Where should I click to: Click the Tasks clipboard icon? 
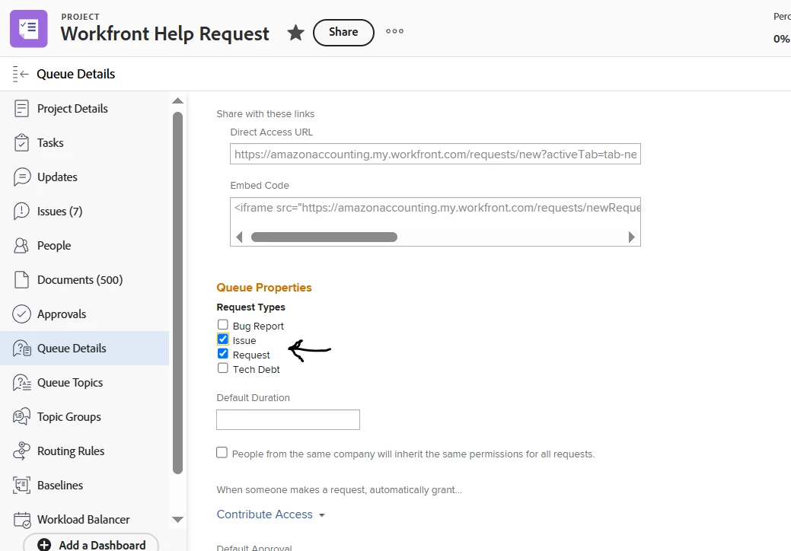coord(21,142)
